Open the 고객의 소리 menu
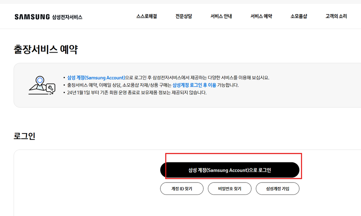Viewport: 361px width, 216px height. pyautogui.click(x=336, y=16)
